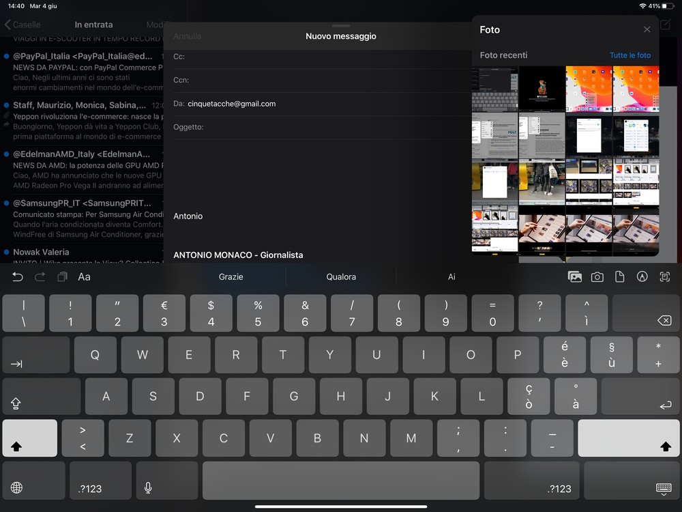Close the Foto picker panel

647,29
